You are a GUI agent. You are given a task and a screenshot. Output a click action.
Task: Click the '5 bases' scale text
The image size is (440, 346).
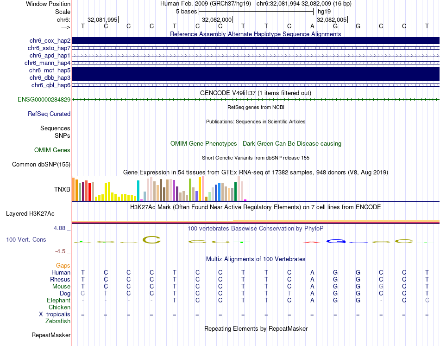[x=186, y=12]
